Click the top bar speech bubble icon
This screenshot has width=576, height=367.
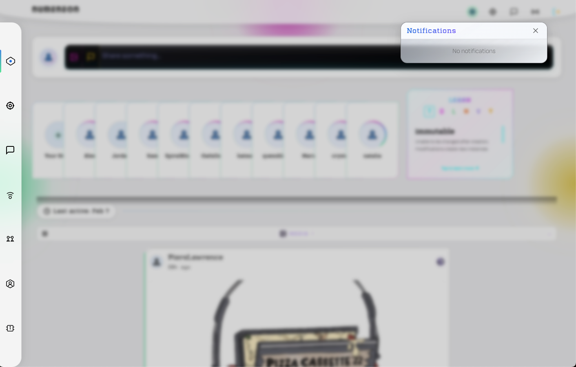tap(514, 12)
